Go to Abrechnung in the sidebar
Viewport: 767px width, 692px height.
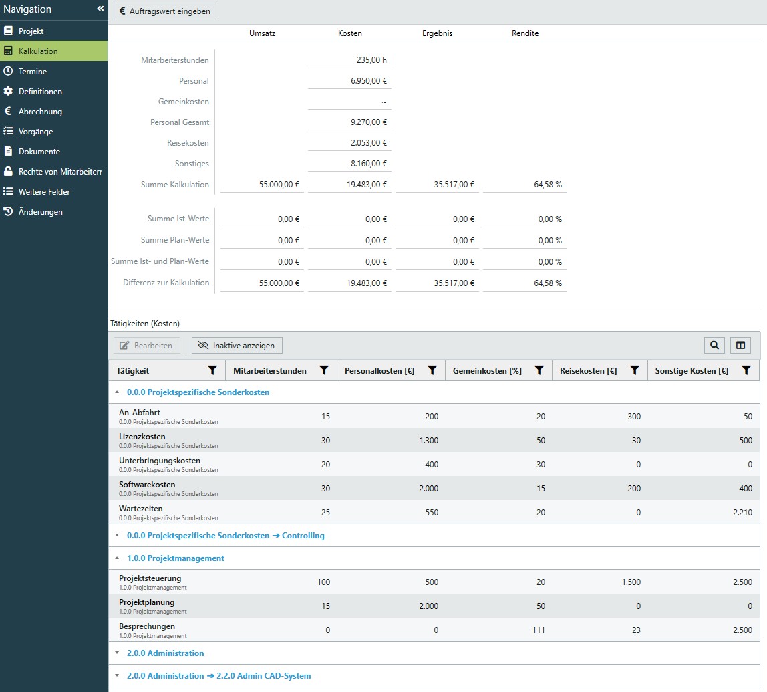(40, 112)
